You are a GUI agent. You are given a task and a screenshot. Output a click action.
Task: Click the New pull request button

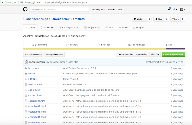pyautogui.click(x=54, y=55)
